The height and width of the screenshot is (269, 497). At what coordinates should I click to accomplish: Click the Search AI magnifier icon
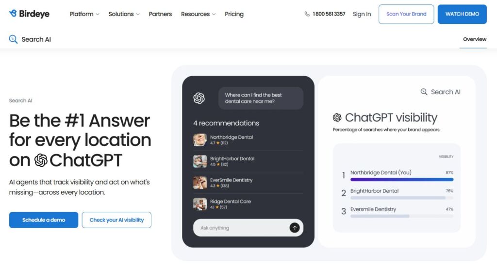[x=13, y=39]
